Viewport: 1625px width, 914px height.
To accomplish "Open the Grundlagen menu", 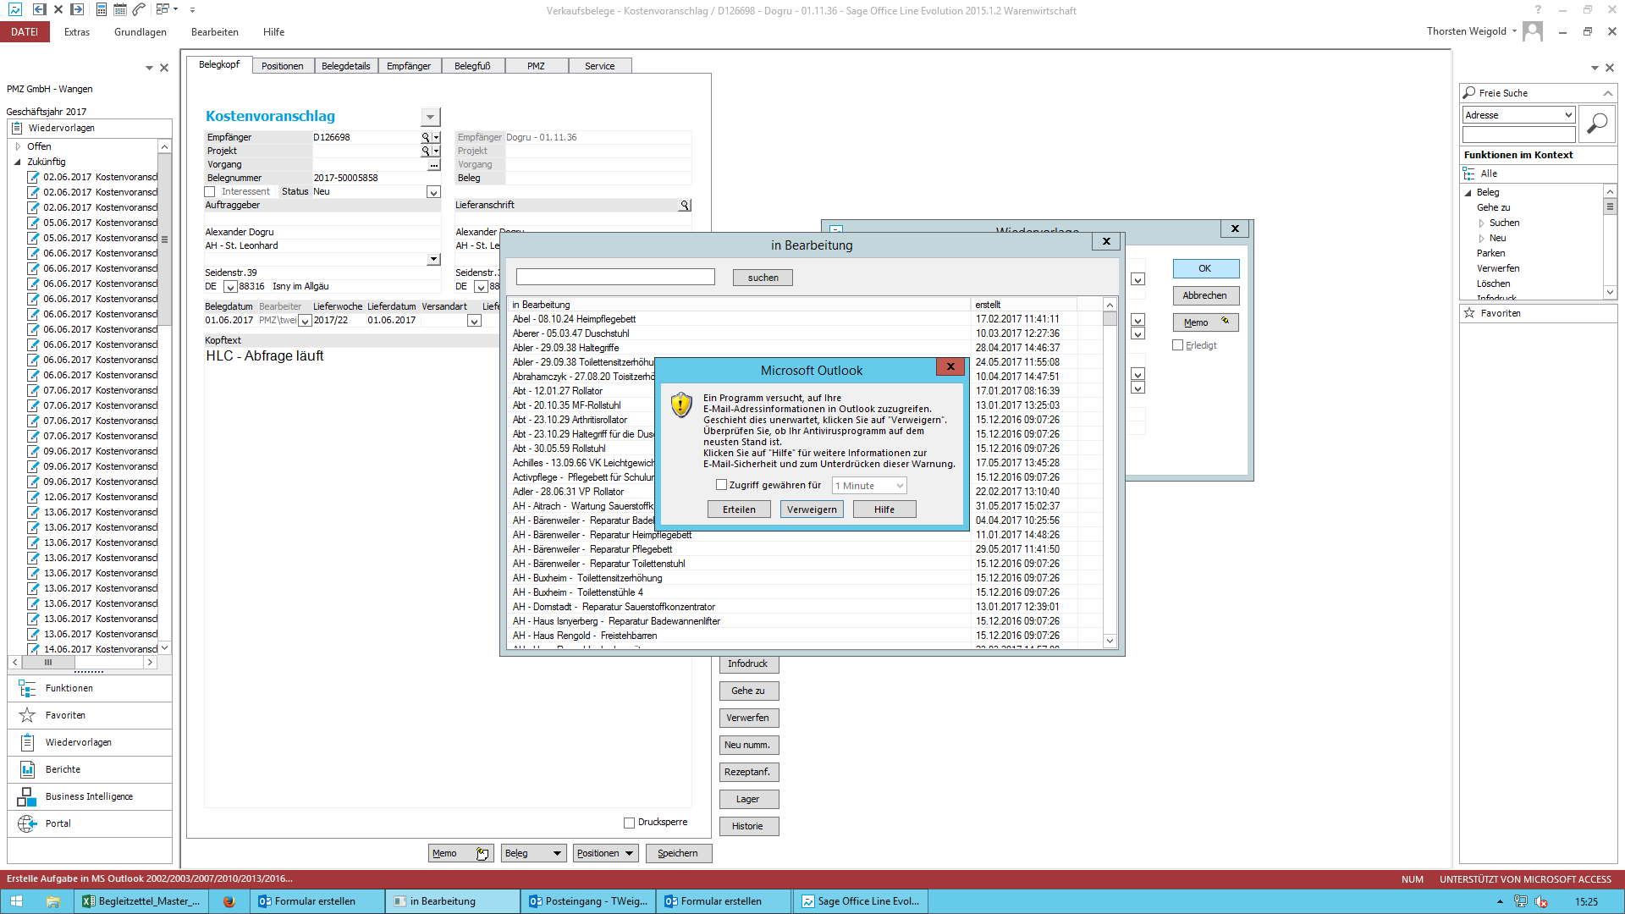I will 140,32.
